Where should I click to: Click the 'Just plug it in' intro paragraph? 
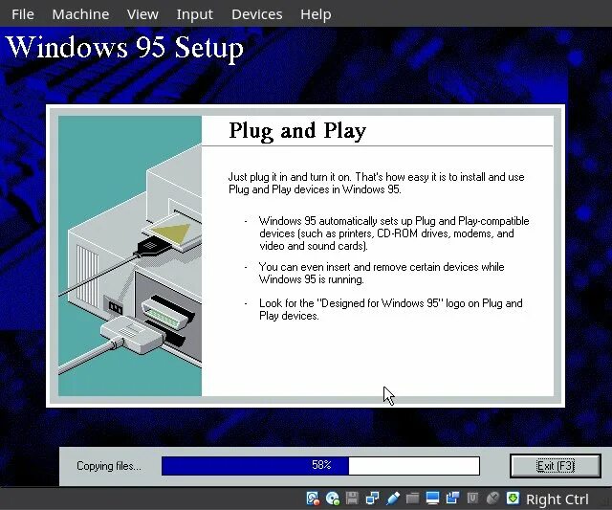pyautogui.click(x=376, y=183)
